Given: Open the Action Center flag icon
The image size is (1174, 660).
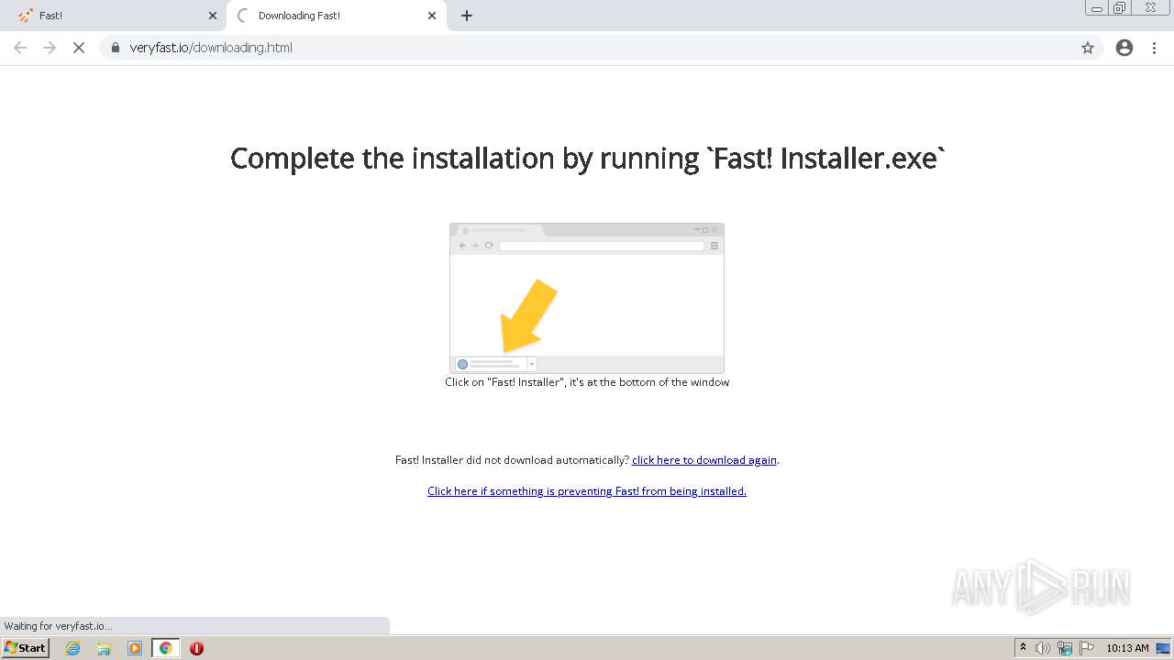Looking at the screenshot, I should 1087,648.
